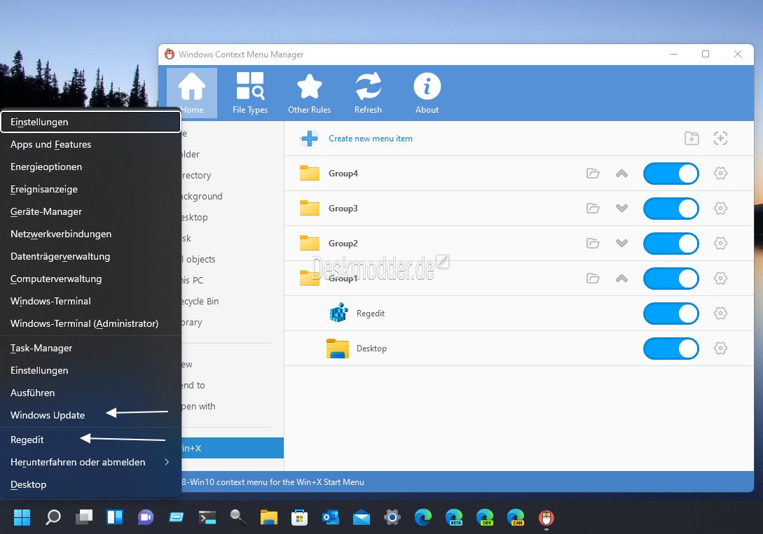Open settings gear for Desktop item
The image size is (763, 534).
[721, 349]
